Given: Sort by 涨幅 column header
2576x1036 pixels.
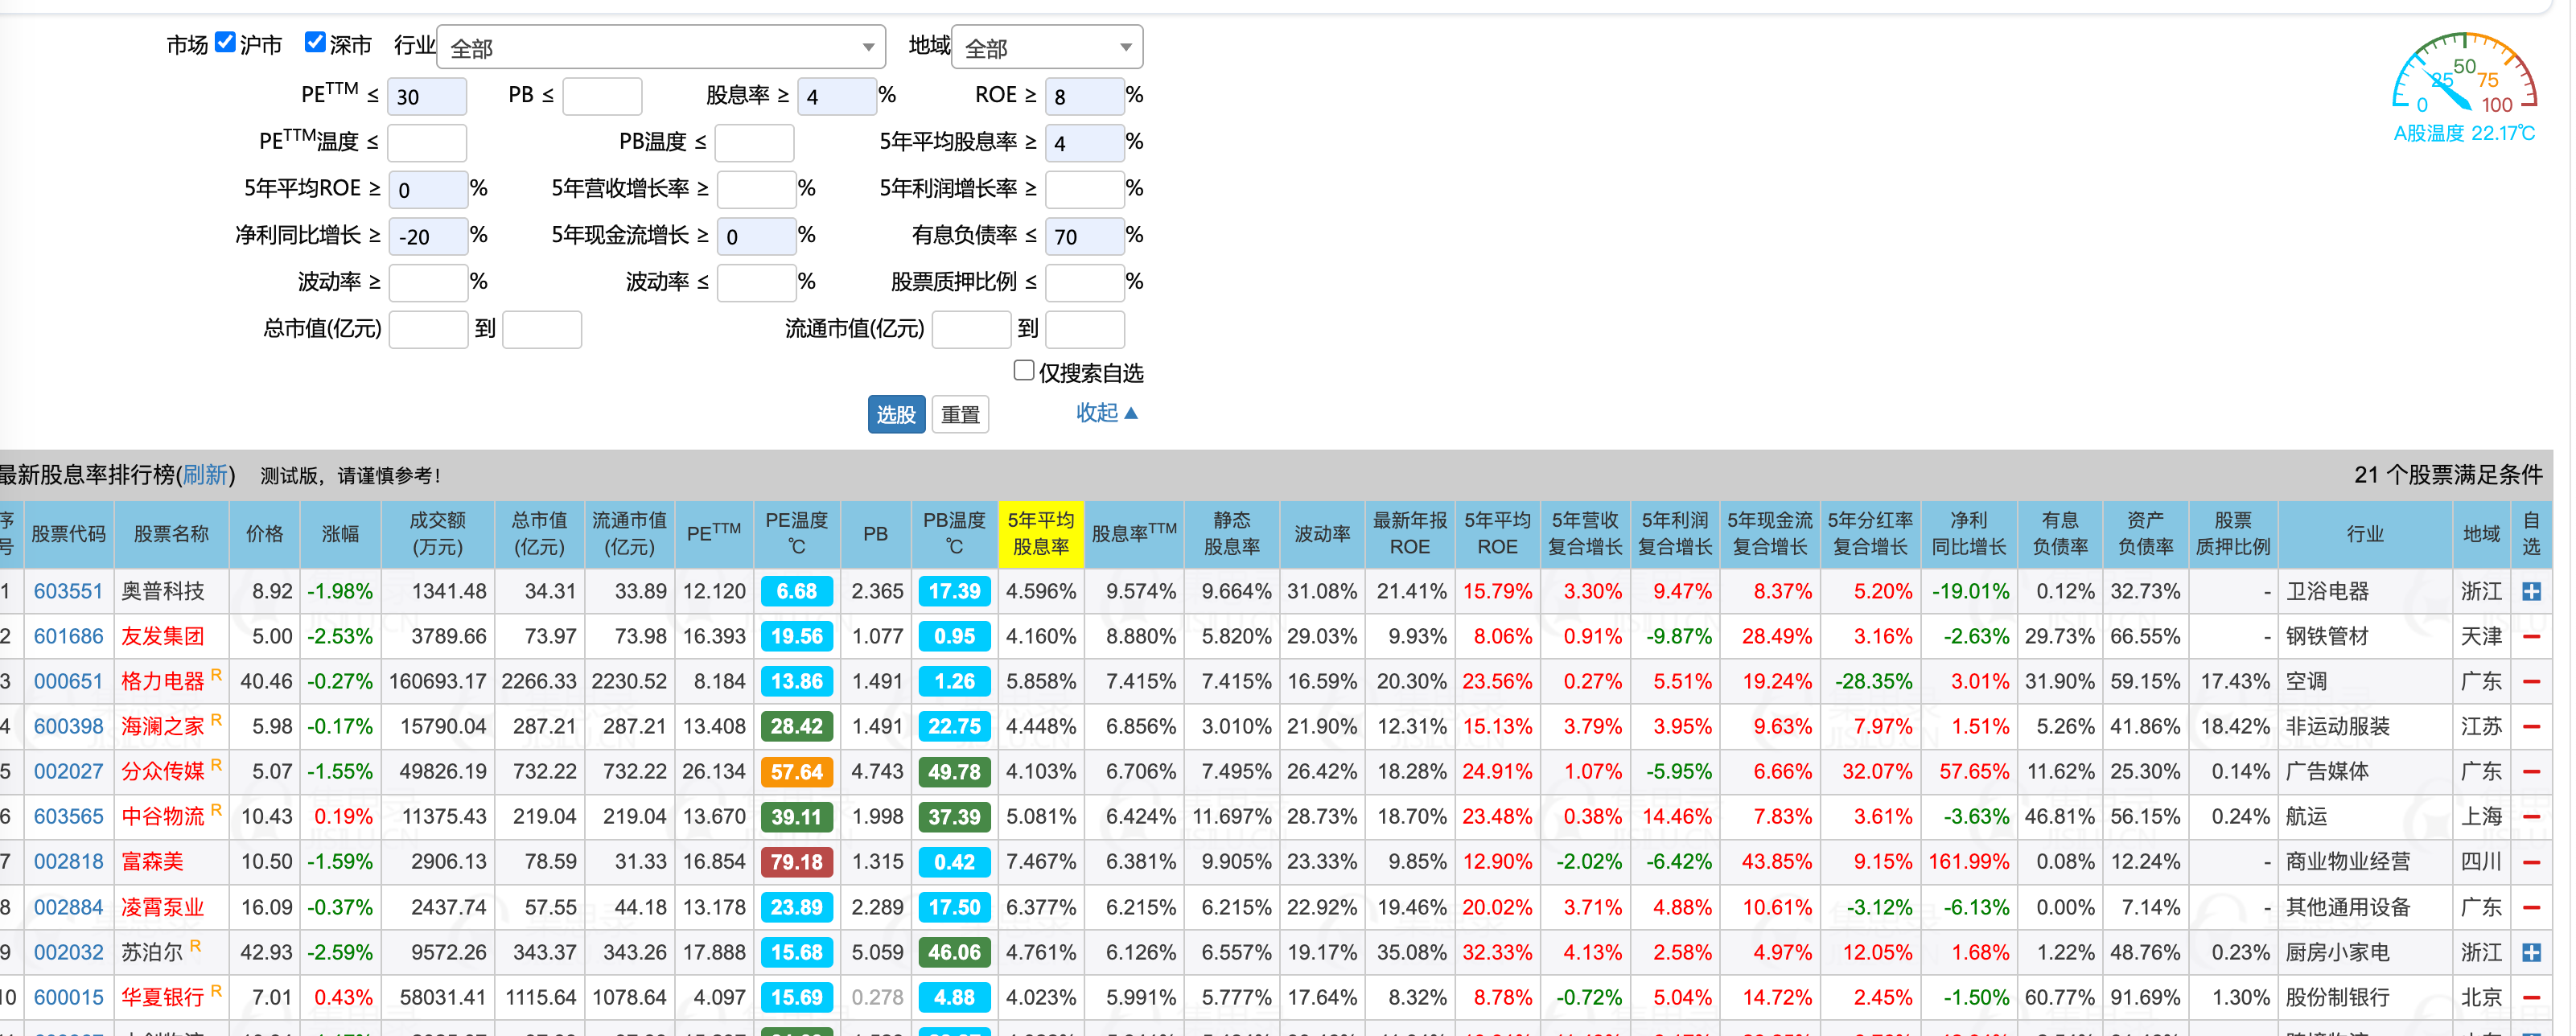Looking at the screenshot, I should (x=341, y=534).
